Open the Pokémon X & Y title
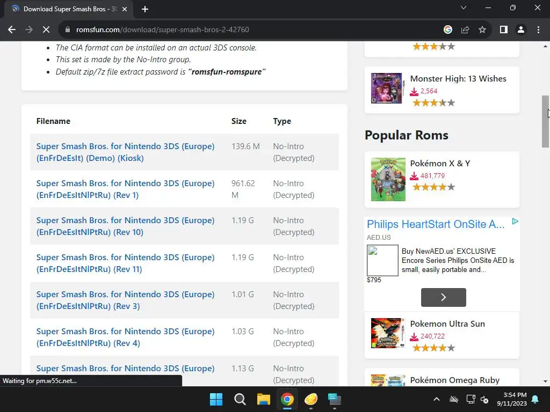 coord(440,164)
